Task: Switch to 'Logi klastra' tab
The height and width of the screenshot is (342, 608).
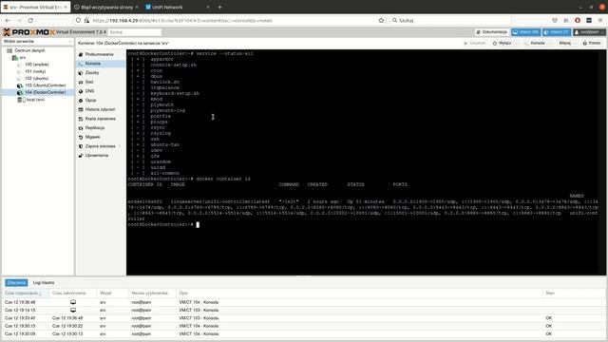Action: [x=44, y=283]
